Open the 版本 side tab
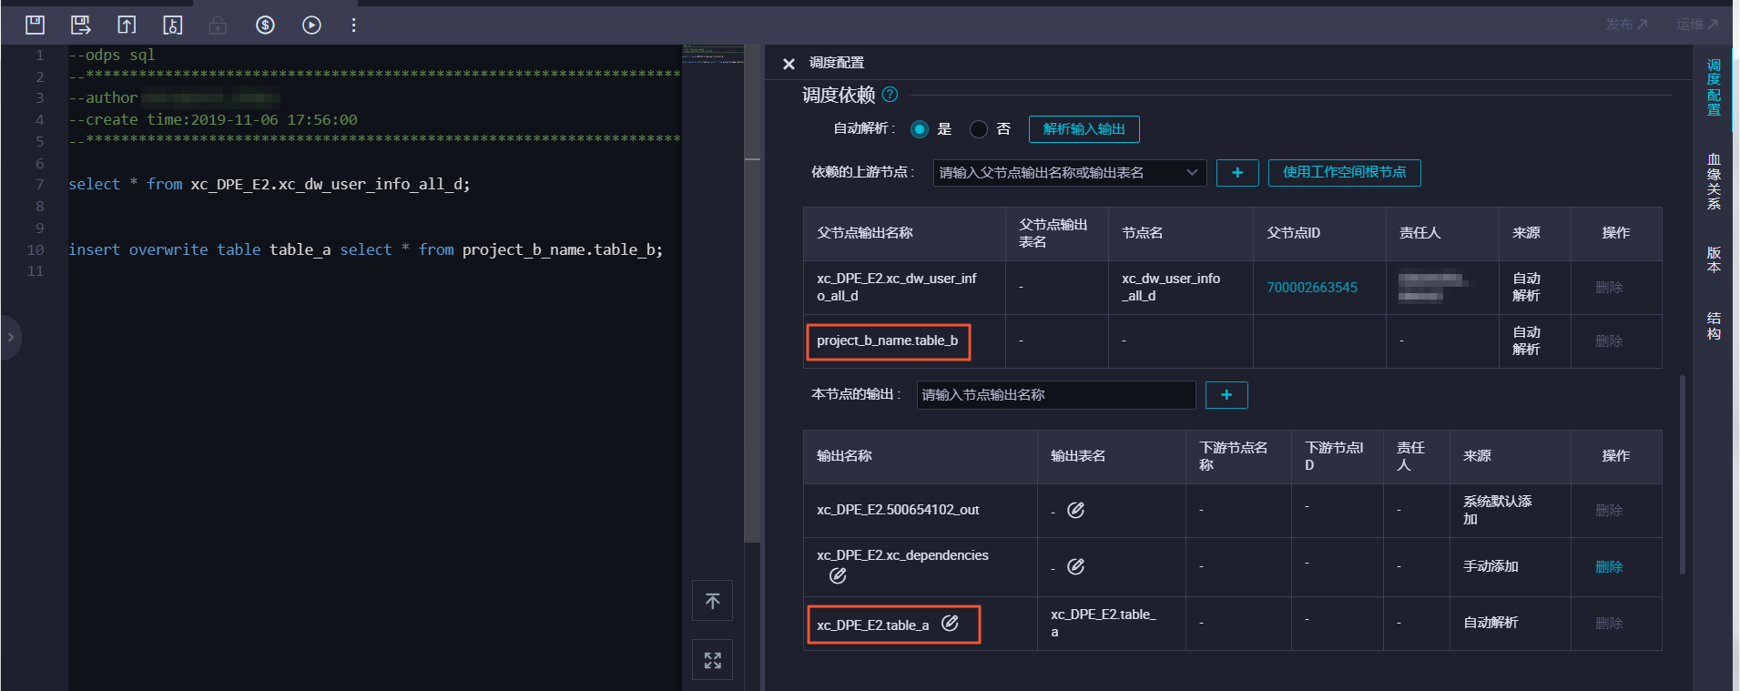The width and height of the screenshot is (1740, 691). (1714, 259)
